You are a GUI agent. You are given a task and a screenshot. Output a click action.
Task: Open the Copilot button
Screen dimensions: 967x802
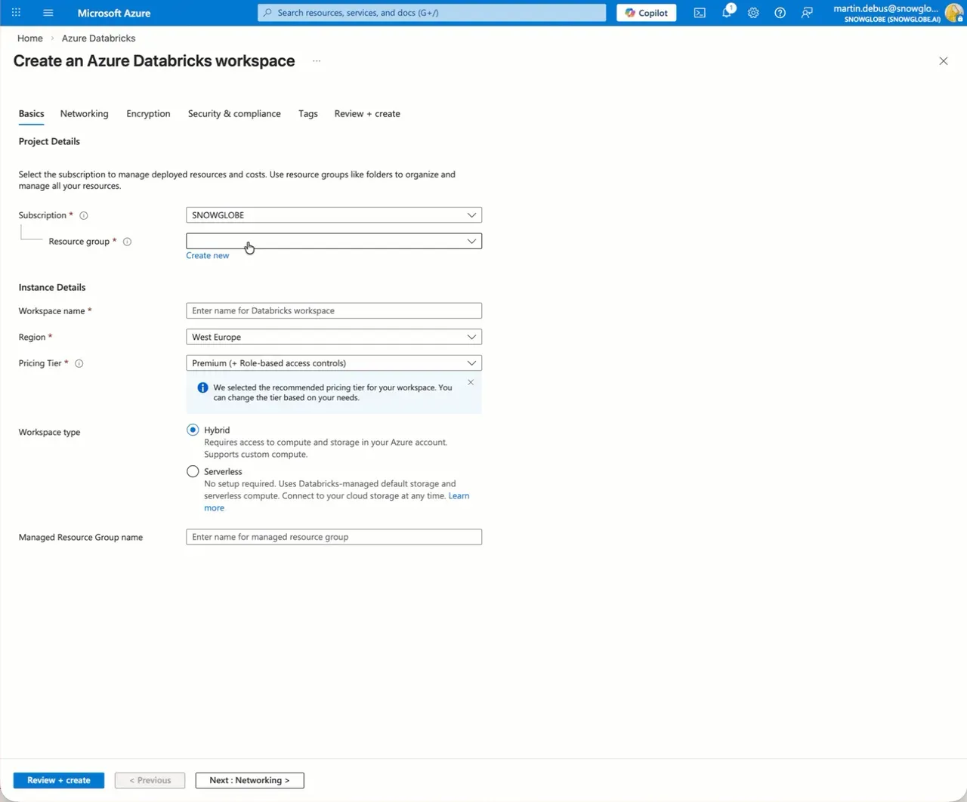647,13
